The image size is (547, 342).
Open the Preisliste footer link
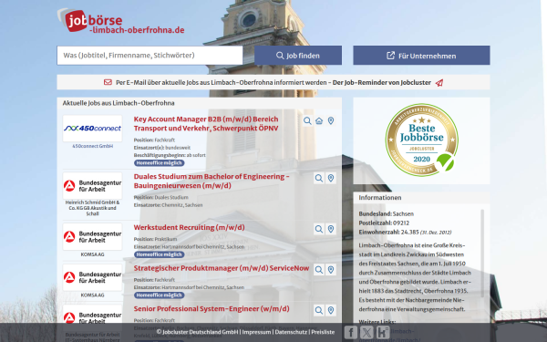(323, 332)
